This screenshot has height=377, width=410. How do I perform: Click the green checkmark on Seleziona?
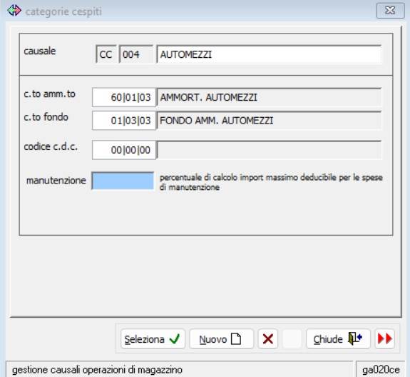(175, 338)
